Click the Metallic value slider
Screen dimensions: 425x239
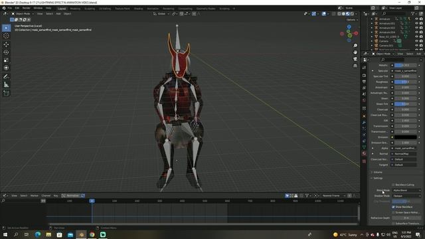(406, 65)
